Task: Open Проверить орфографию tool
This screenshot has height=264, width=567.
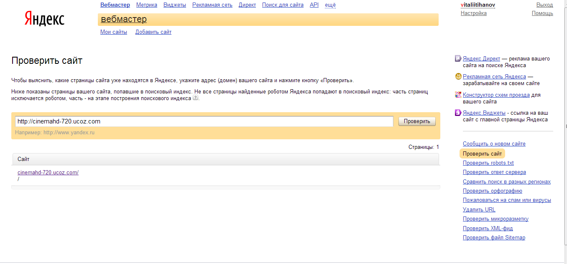Action: (493, 191)
